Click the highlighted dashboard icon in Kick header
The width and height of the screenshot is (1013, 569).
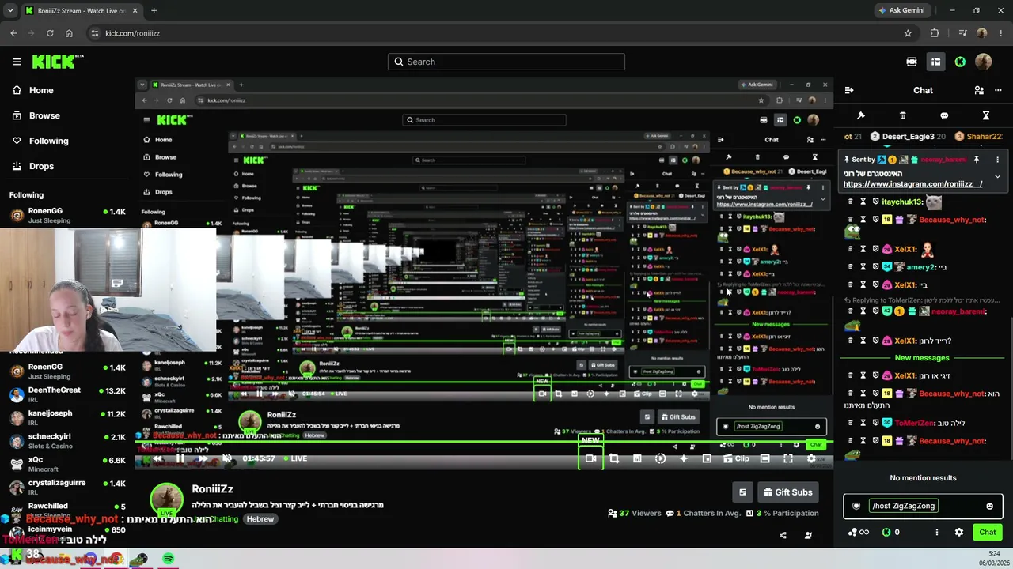(x=935, y=62)
